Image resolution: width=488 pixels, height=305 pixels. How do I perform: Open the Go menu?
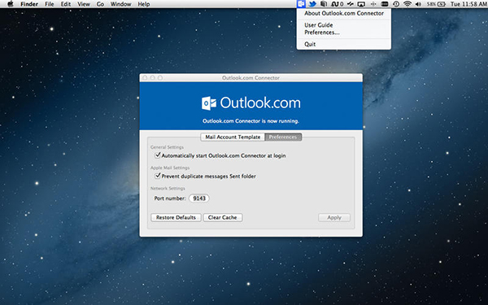click(x=100, y=4)
